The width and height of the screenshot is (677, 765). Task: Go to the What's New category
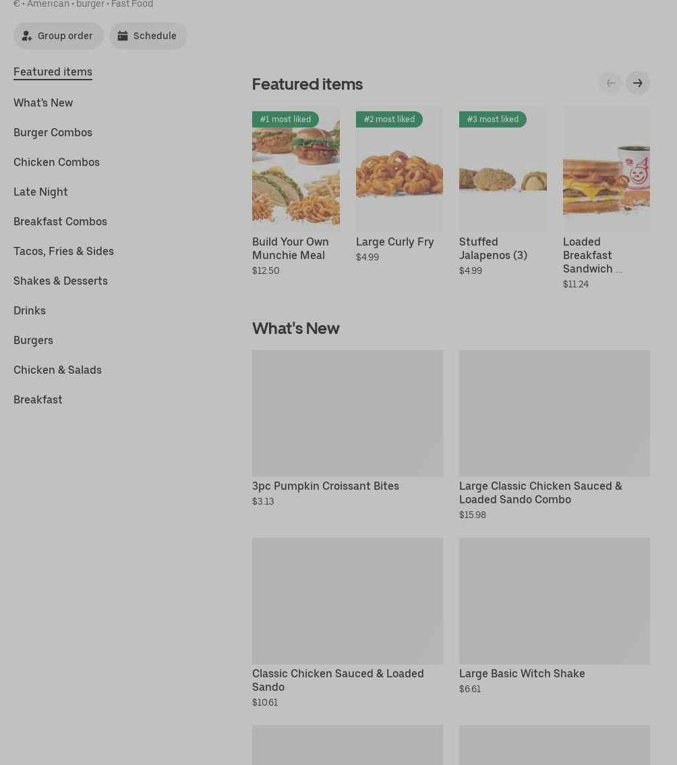tap(43, 103)
